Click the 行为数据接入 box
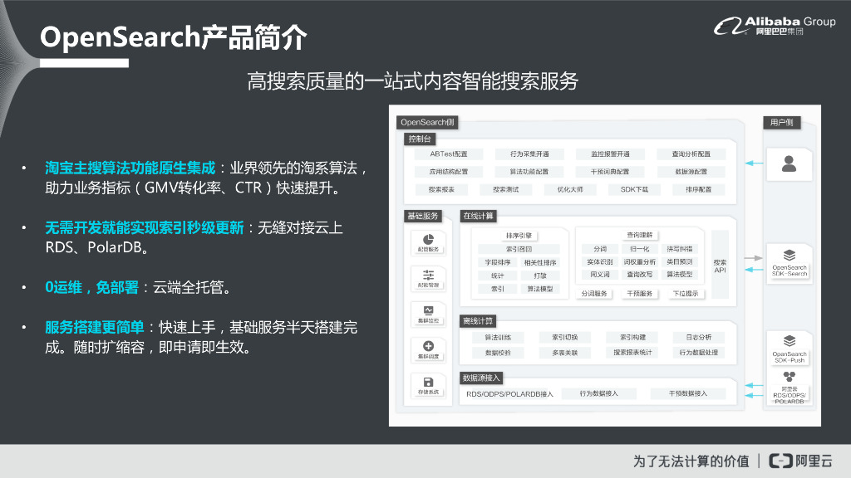 tap(598, 394)
